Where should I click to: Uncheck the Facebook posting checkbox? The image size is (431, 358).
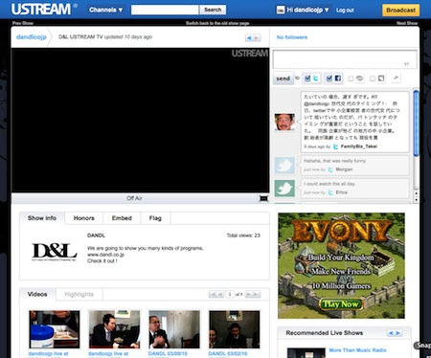point(329,78)
